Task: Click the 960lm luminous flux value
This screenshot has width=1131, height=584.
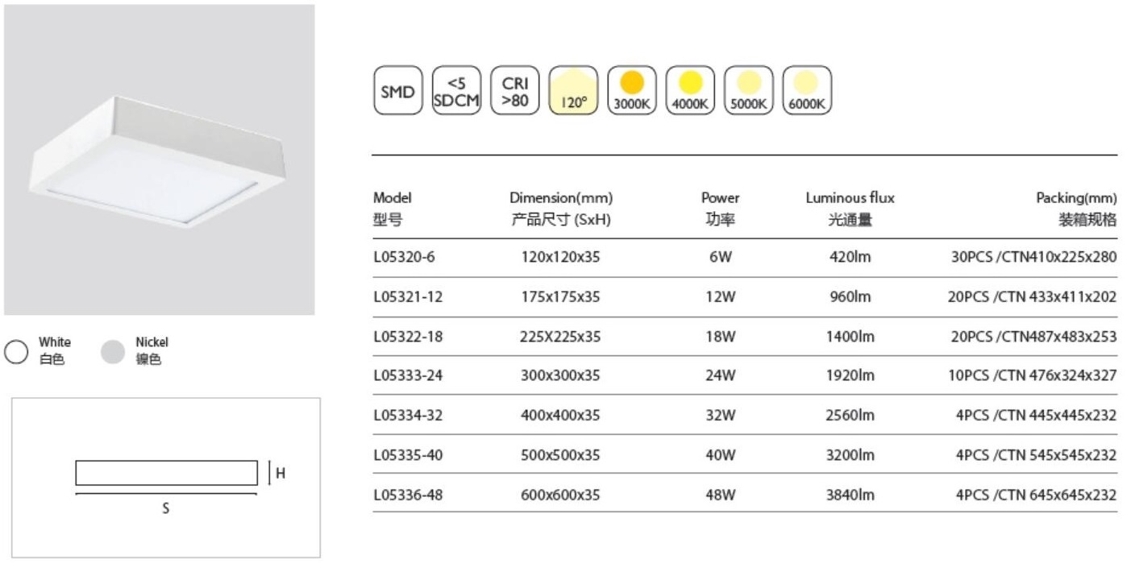Action: [850, 297]
